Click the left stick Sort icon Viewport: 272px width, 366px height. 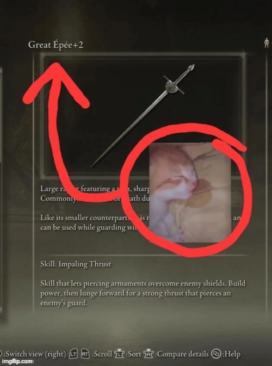point(119,354)
